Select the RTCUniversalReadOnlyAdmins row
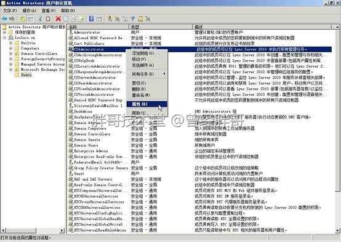341x242 pixels. 200,230
